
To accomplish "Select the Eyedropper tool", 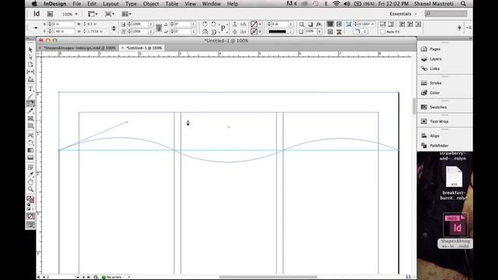I will coord(30,174).
